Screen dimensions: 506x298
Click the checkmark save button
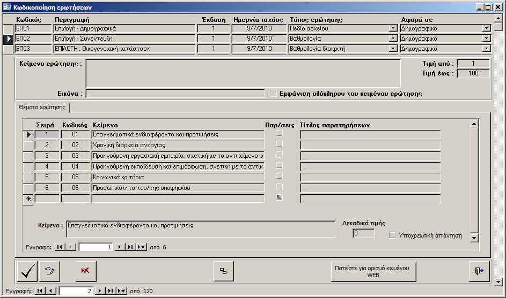click(x=27, y=271)
